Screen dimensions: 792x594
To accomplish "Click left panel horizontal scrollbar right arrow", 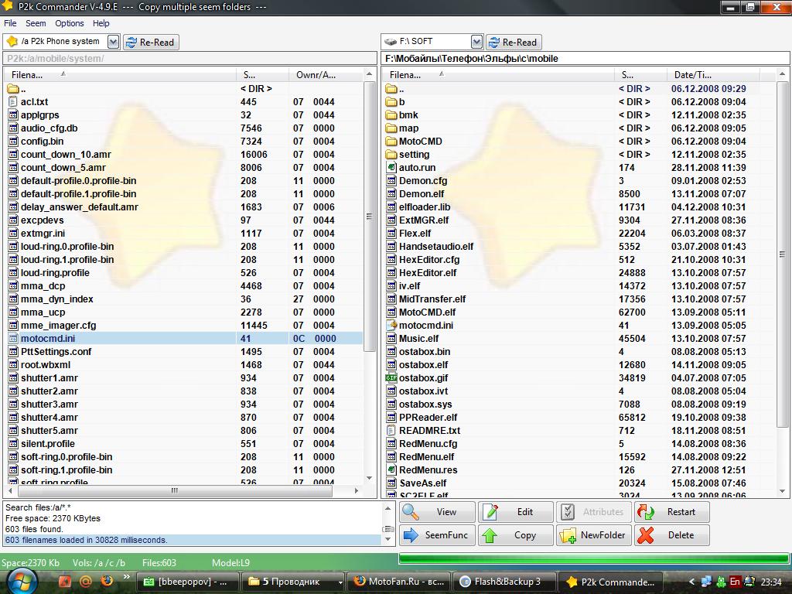I will (x=357, y=490).
